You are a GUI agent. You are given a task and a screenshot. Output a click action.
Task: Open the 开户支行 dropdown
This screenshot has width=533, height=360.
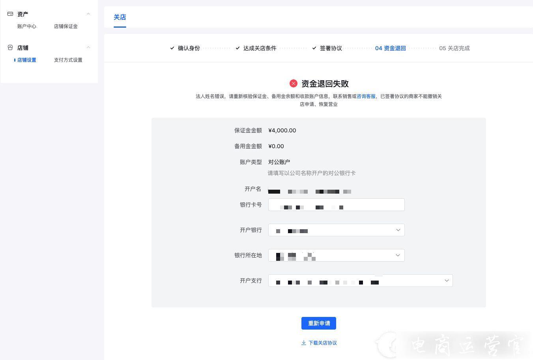point(361,281)
